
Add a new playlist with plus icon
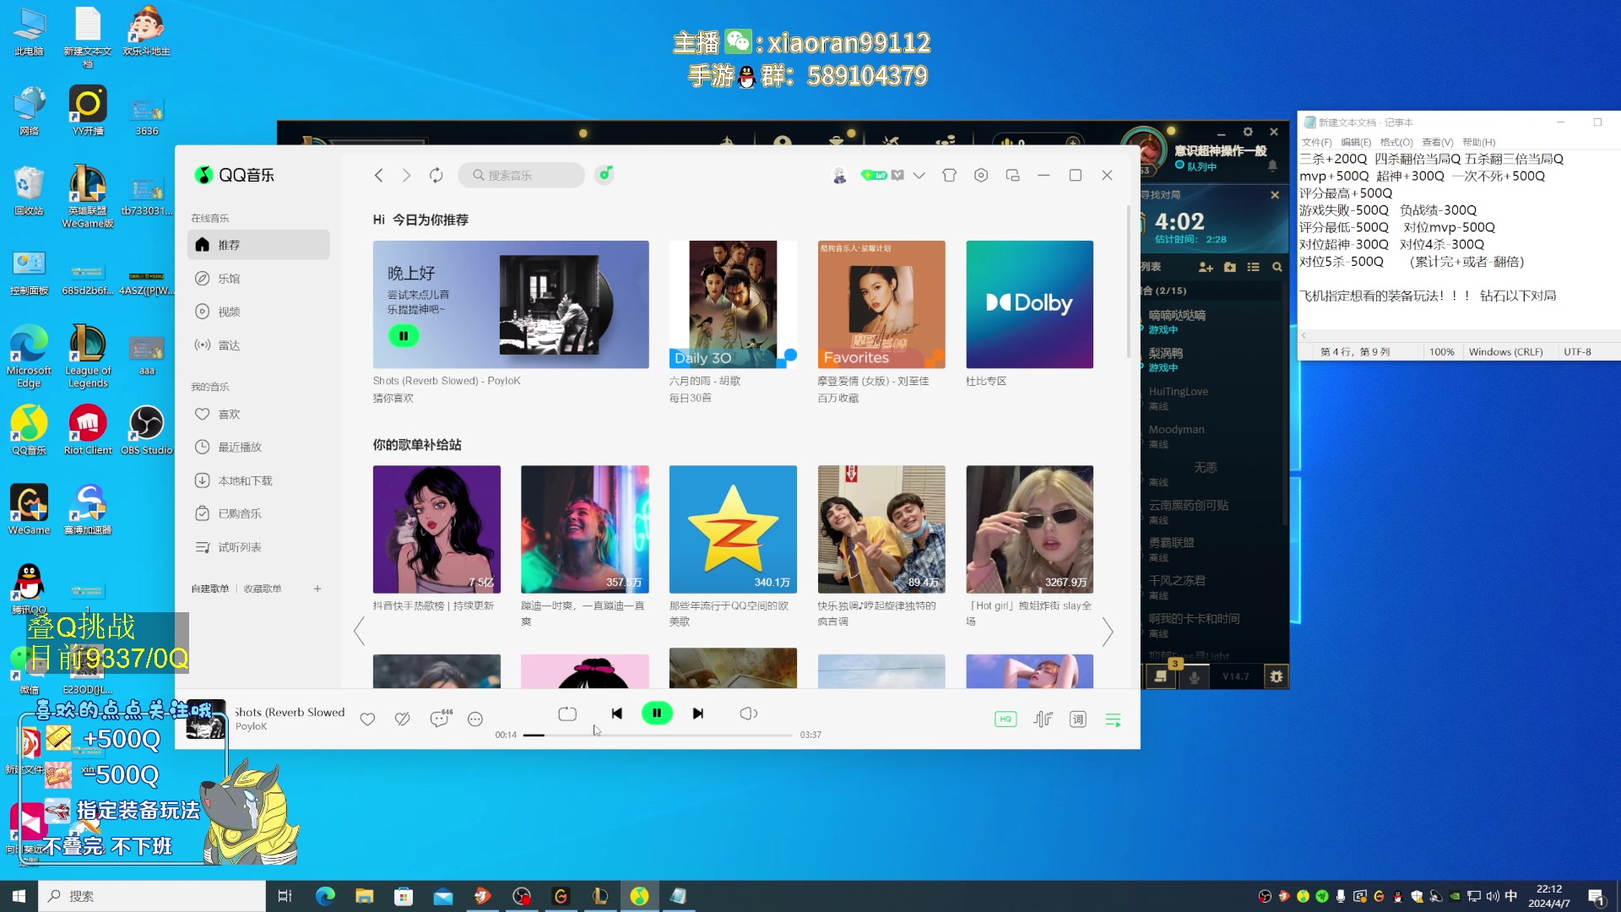(x=317, y=589)
